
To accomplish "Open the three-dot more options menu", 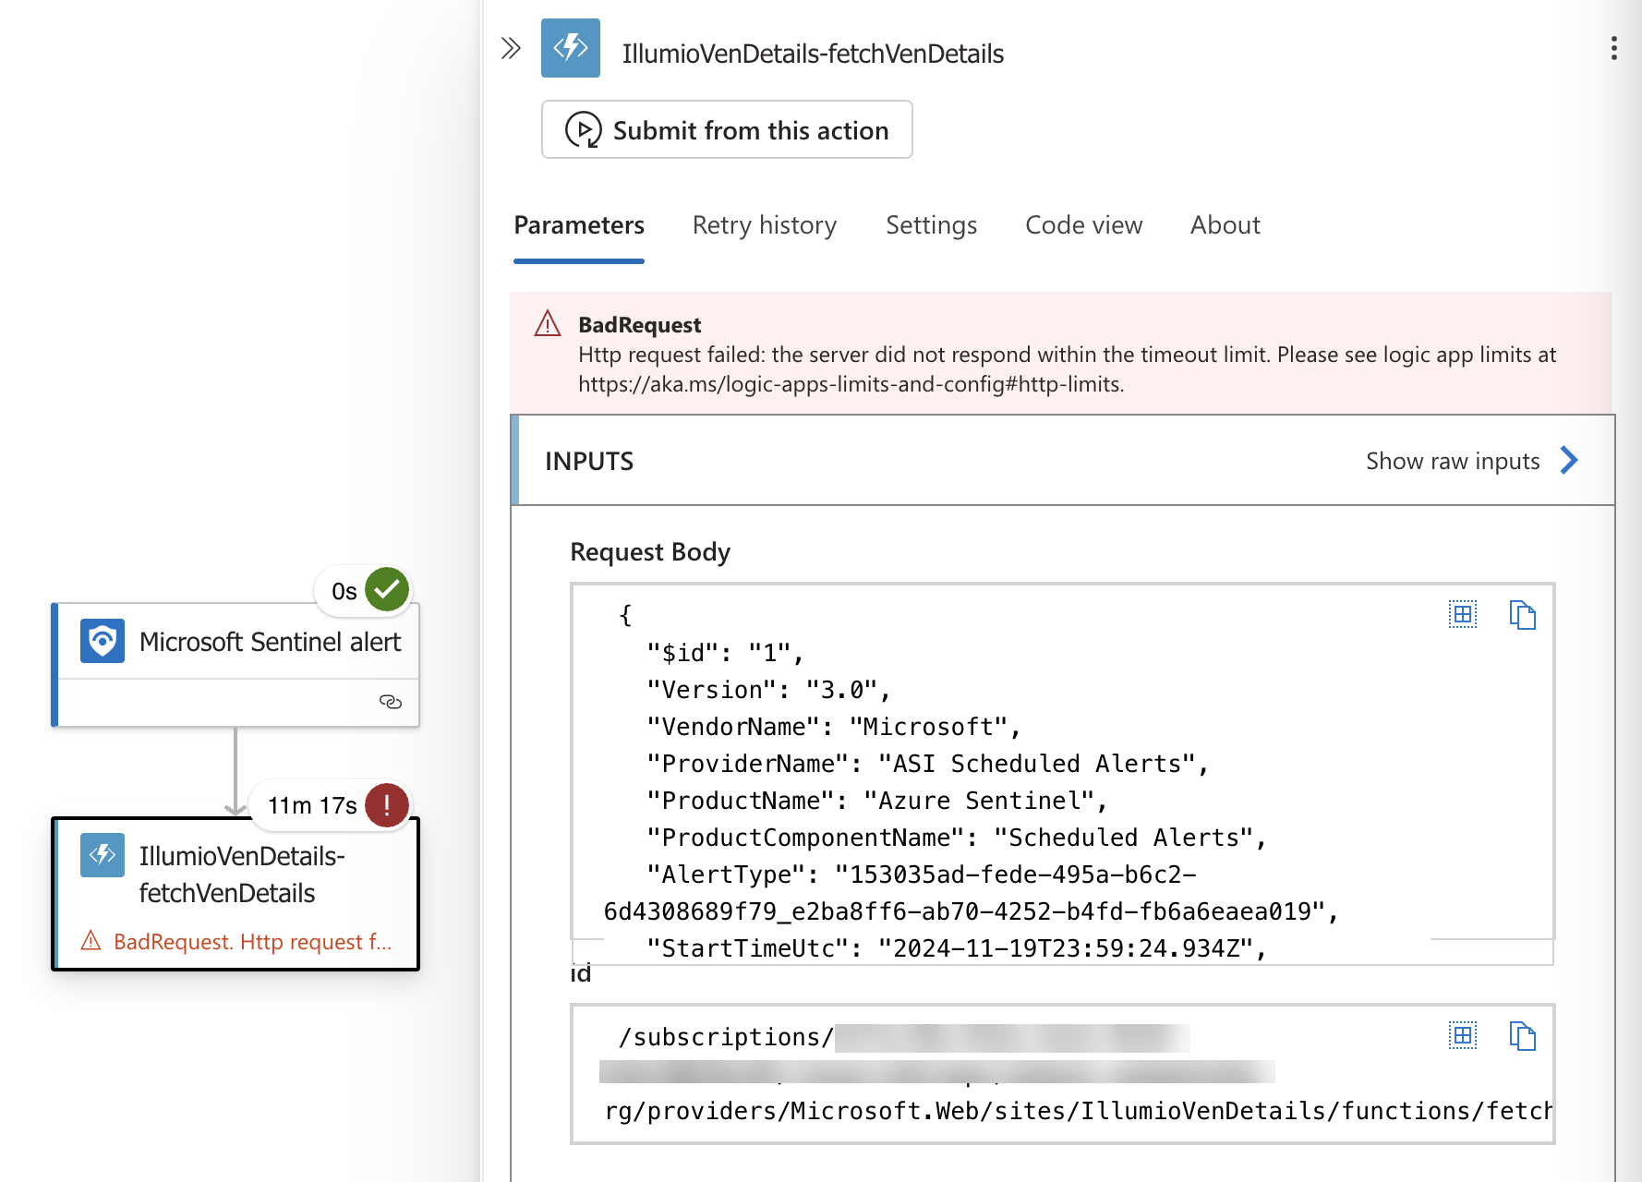I will point(1613,48).
